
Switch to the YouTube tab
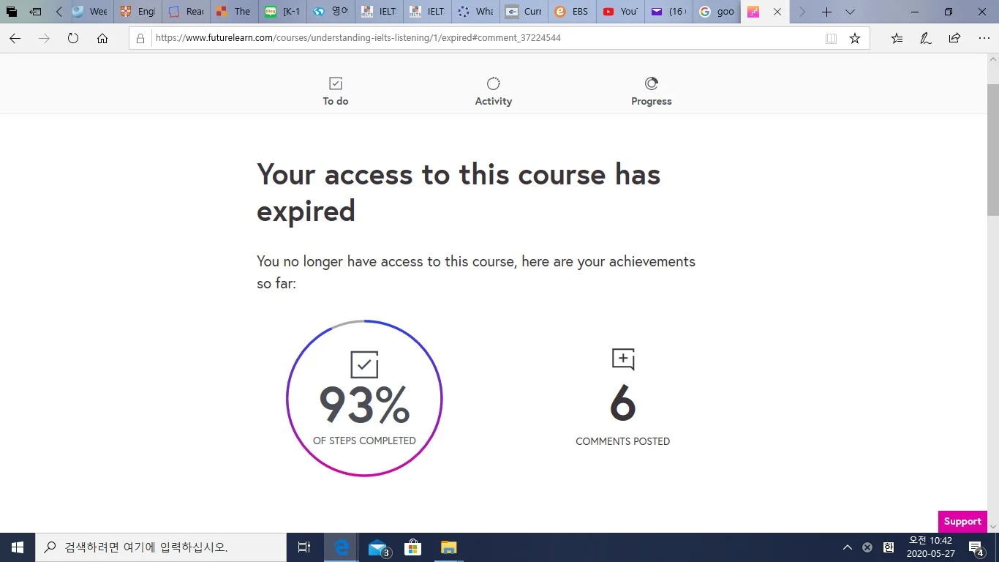pyautogui.click(x=620, y=12)
